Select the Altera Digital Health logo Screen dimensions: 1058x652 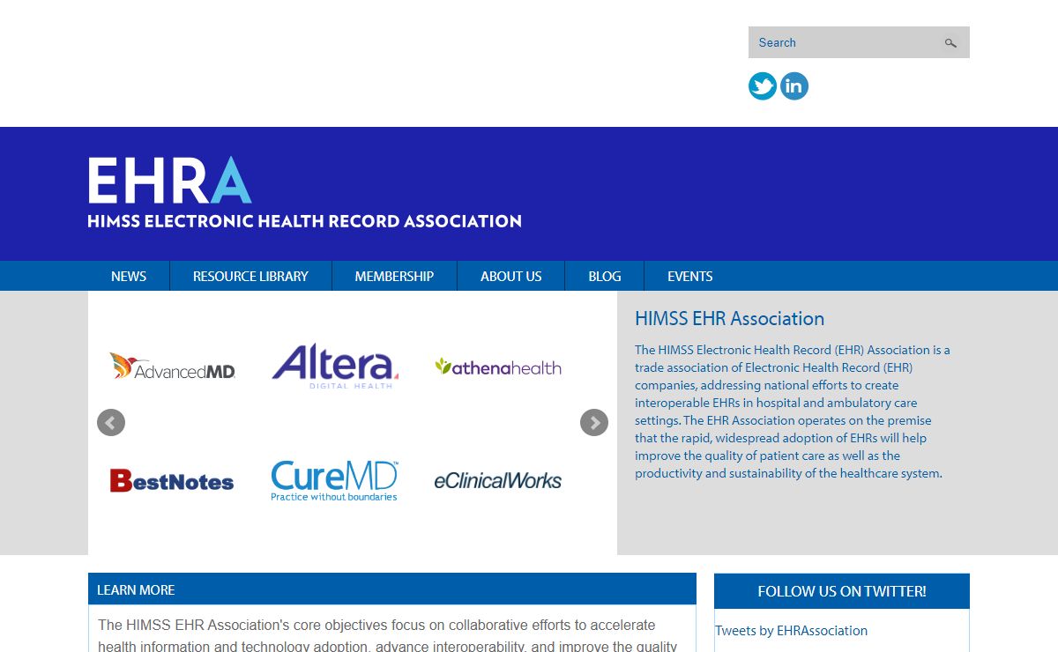335,367
